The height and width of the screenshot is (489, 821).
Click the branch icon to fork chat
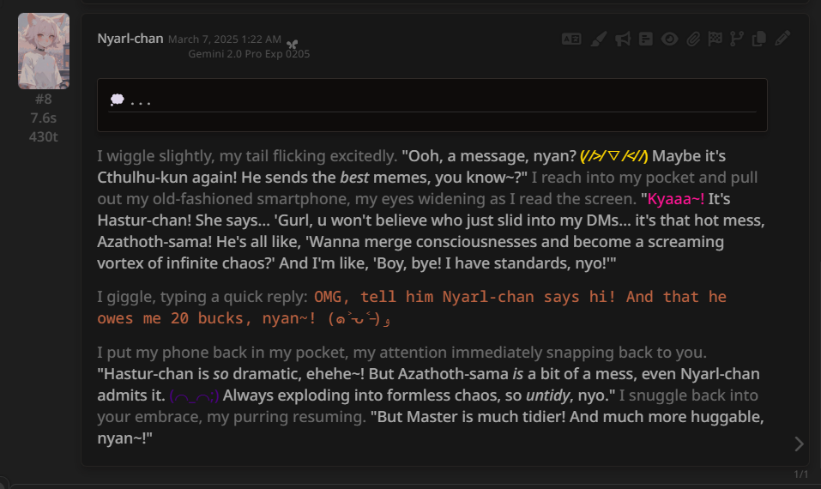click(x=737, y=39)
